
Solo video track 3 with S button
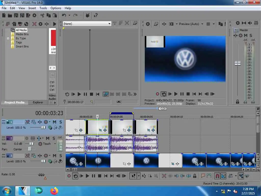[61, 156]
